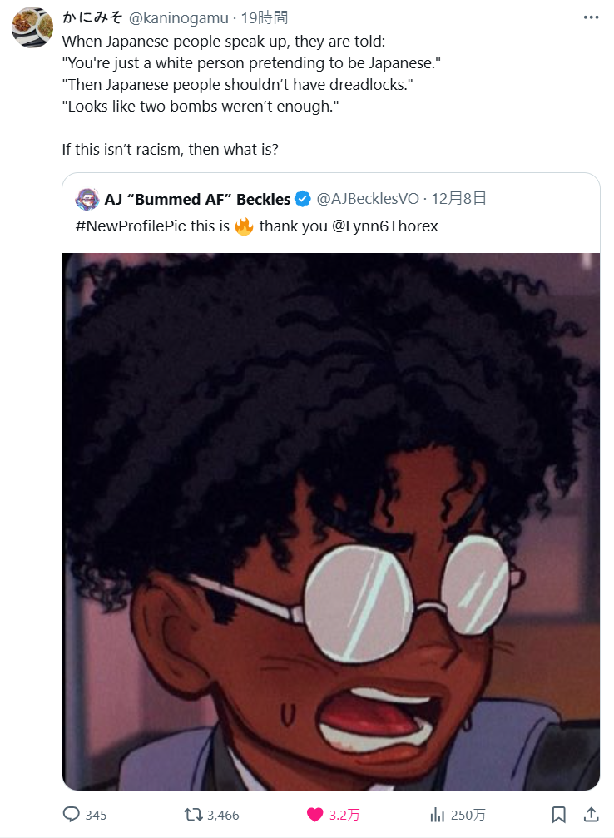The image size is (614, 838).
Task: Open かにみそ's profile avatar
Action: [x=32, y=27]
